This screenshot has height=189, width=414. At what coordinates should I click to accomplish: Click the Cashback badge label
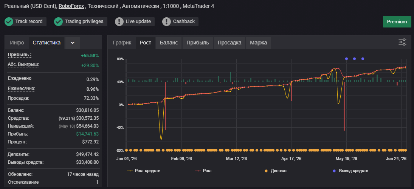(x=184, y=21)
